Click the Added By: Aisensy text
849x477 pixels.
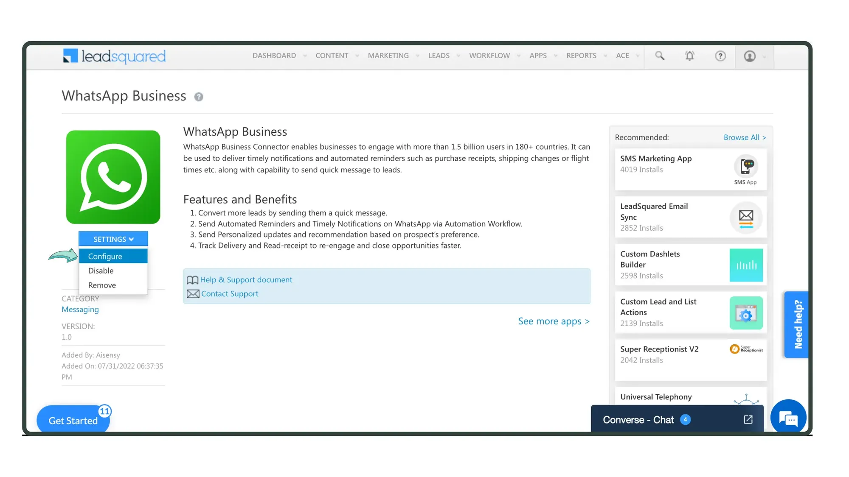[91, 355]
